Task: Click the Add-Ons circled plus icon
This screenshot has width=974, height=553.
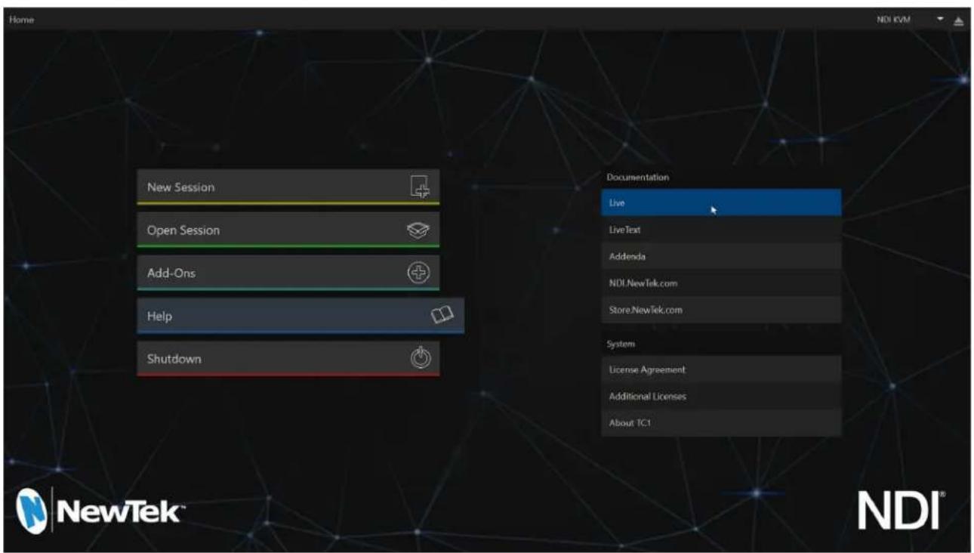Action: coord(420,273)
